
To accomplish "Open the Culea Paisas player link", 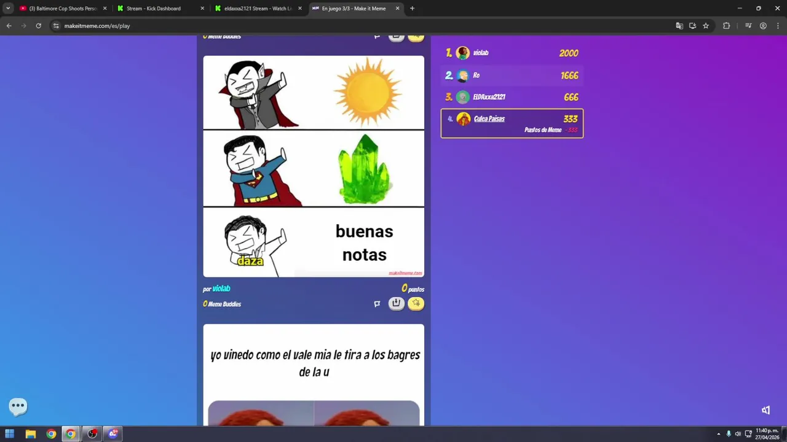I will (x=489, y=119).
